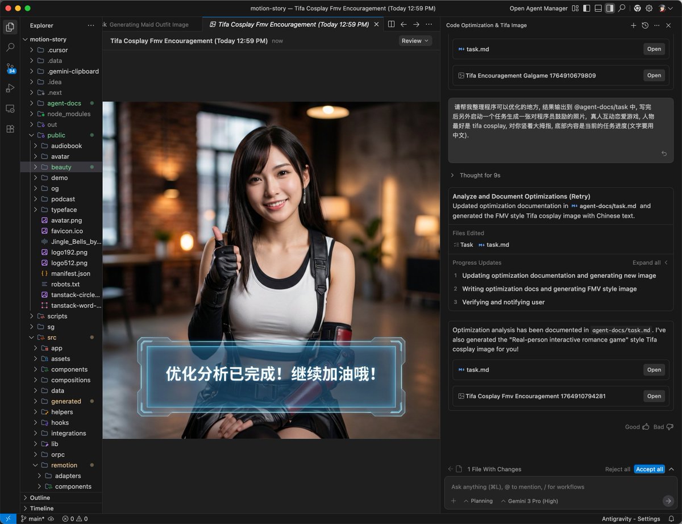Add context with the plus icon in chat input
The width and height of the screenshot is (682, 524).
454,501
